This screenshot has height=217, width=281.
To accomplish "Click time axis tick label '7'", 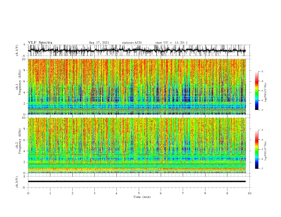I will tap(183, 193).
